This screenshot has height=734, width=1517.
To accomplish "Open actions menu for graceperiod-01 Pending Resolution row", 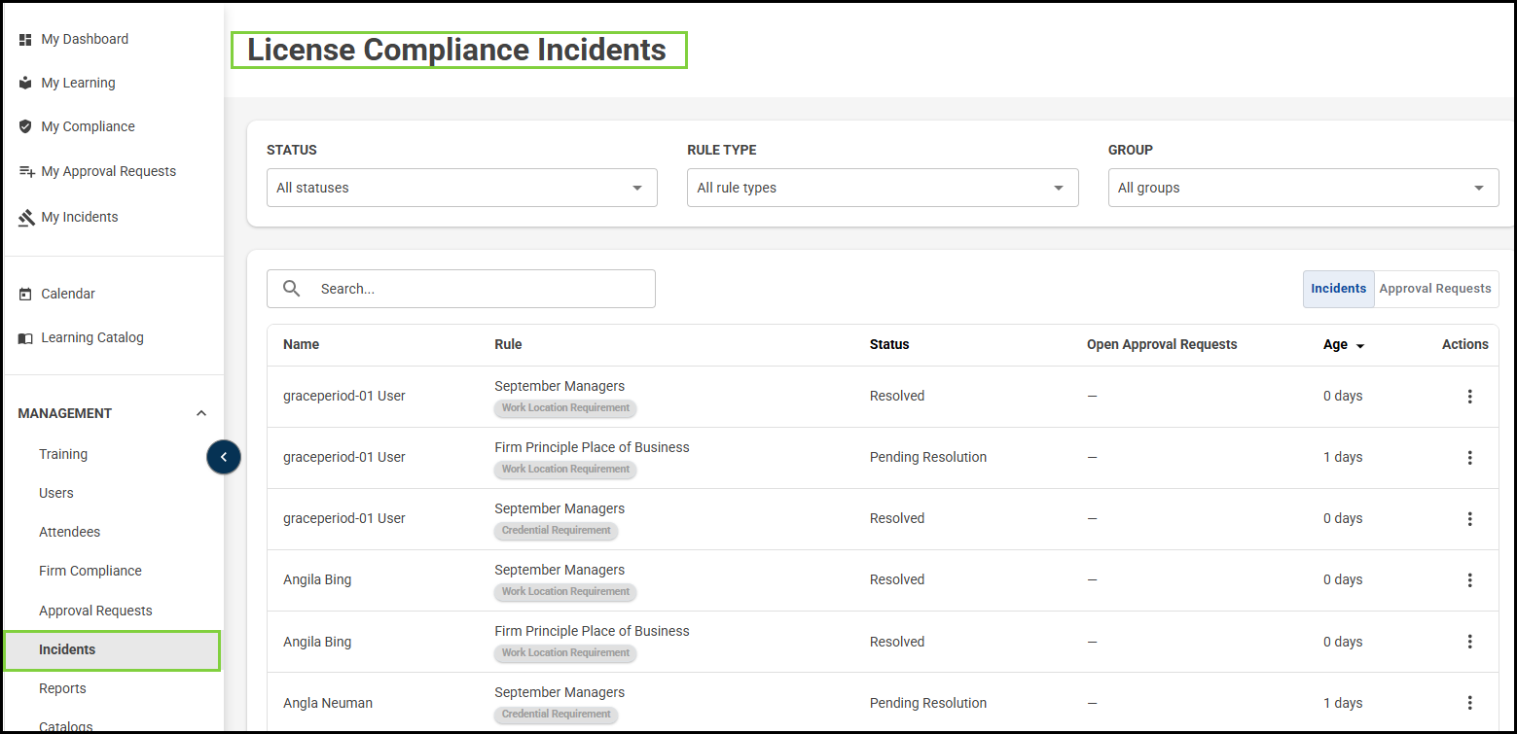I will coord(1469,458).
